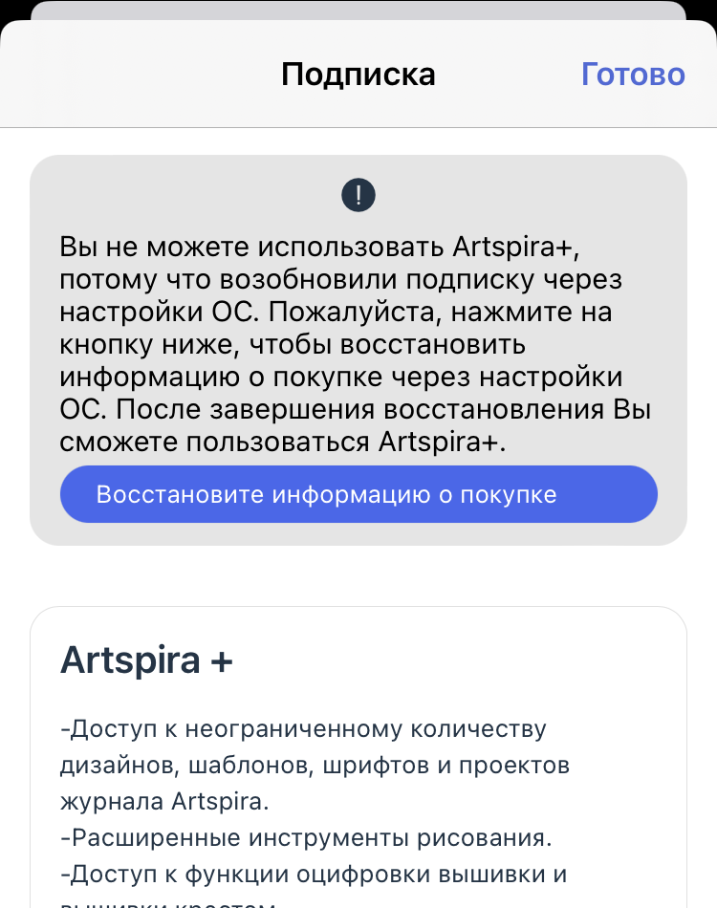Click the line 'Вы не можете использовать Artspira+'

tap(319, 248)
